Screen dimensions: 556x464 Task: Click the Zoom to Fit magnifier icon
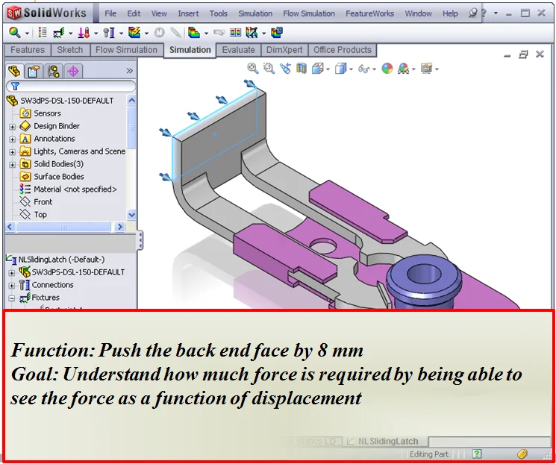(x=253, y=68)
